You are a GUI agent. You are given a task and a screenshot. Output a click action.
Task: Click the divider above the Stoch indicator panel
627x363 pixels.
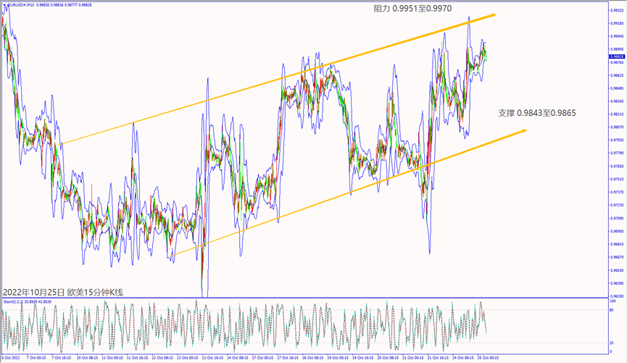(304, 298)
